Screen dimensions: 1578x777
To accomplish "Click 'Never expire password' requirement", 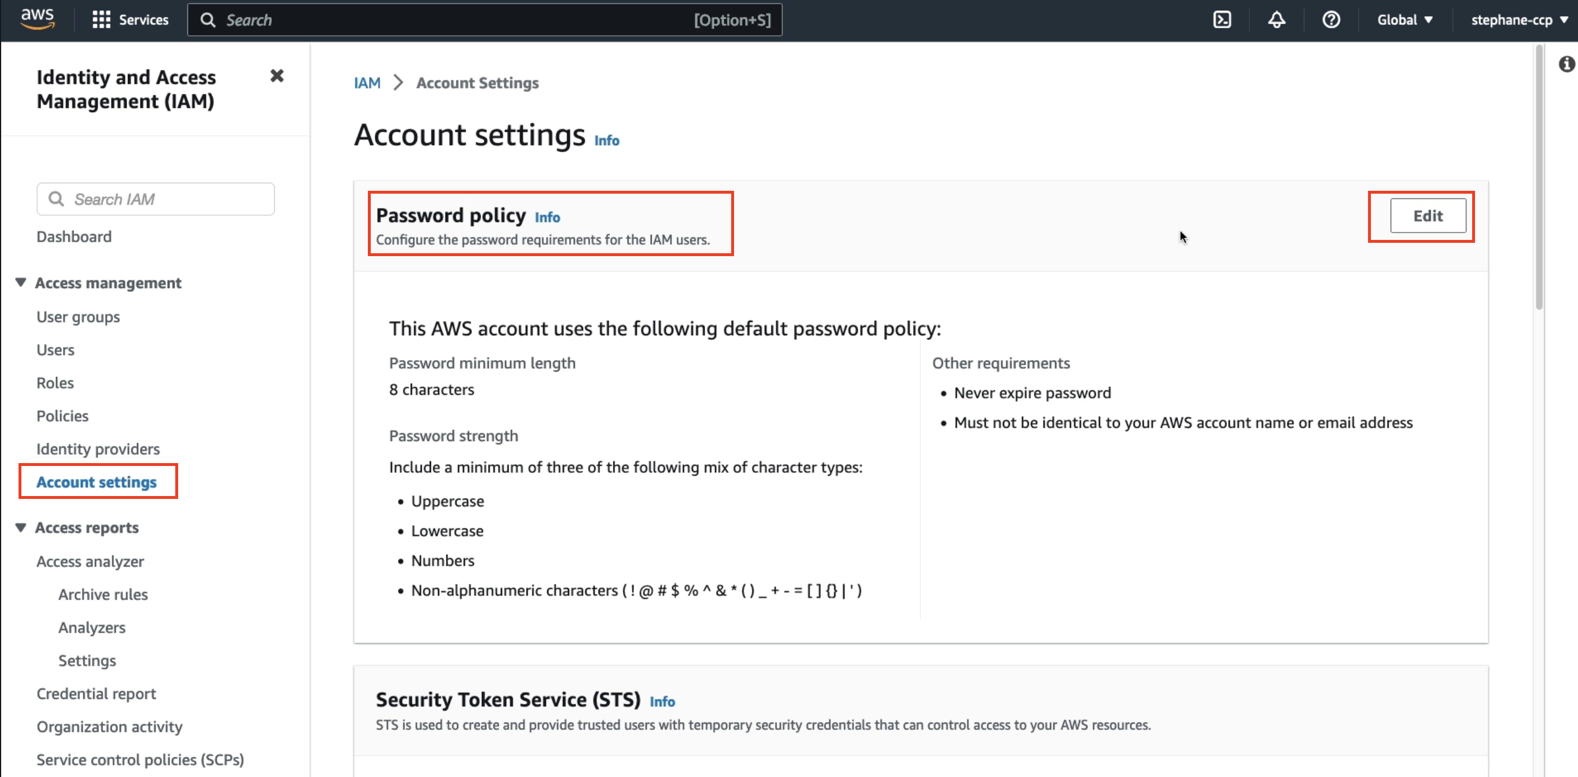I will (x=1032, y=393).
